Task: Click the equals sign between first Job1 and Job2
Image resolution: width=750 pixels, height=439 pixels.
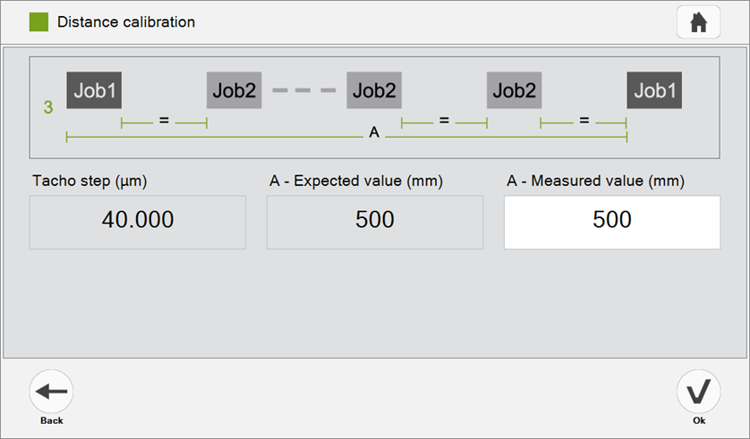Action: click(x=164, y=119)
